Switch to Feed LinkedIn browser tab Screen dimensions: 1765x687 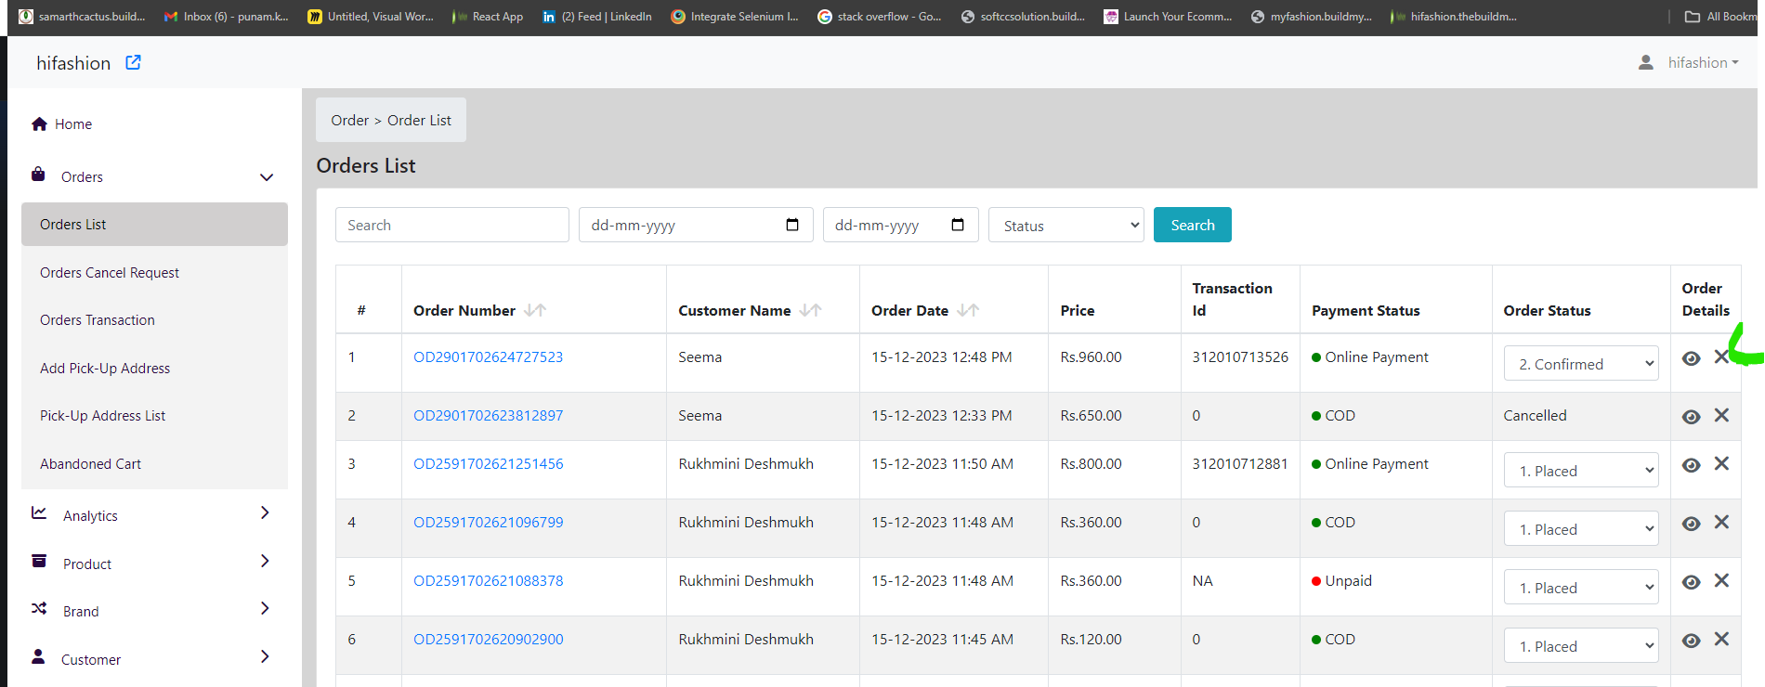click(597, 17)
